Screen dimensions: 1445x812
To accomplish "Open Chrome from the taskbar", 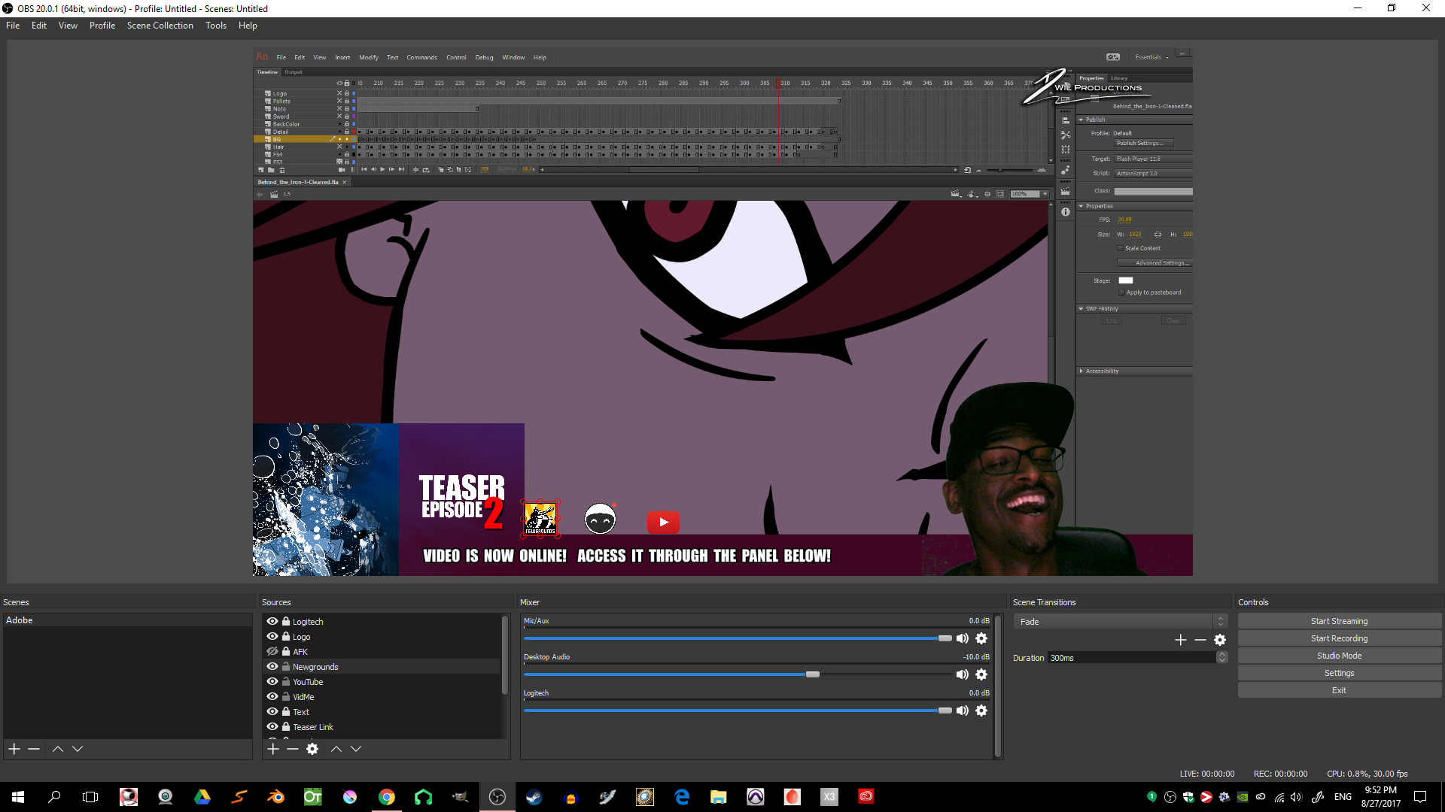I will [386, 797].
